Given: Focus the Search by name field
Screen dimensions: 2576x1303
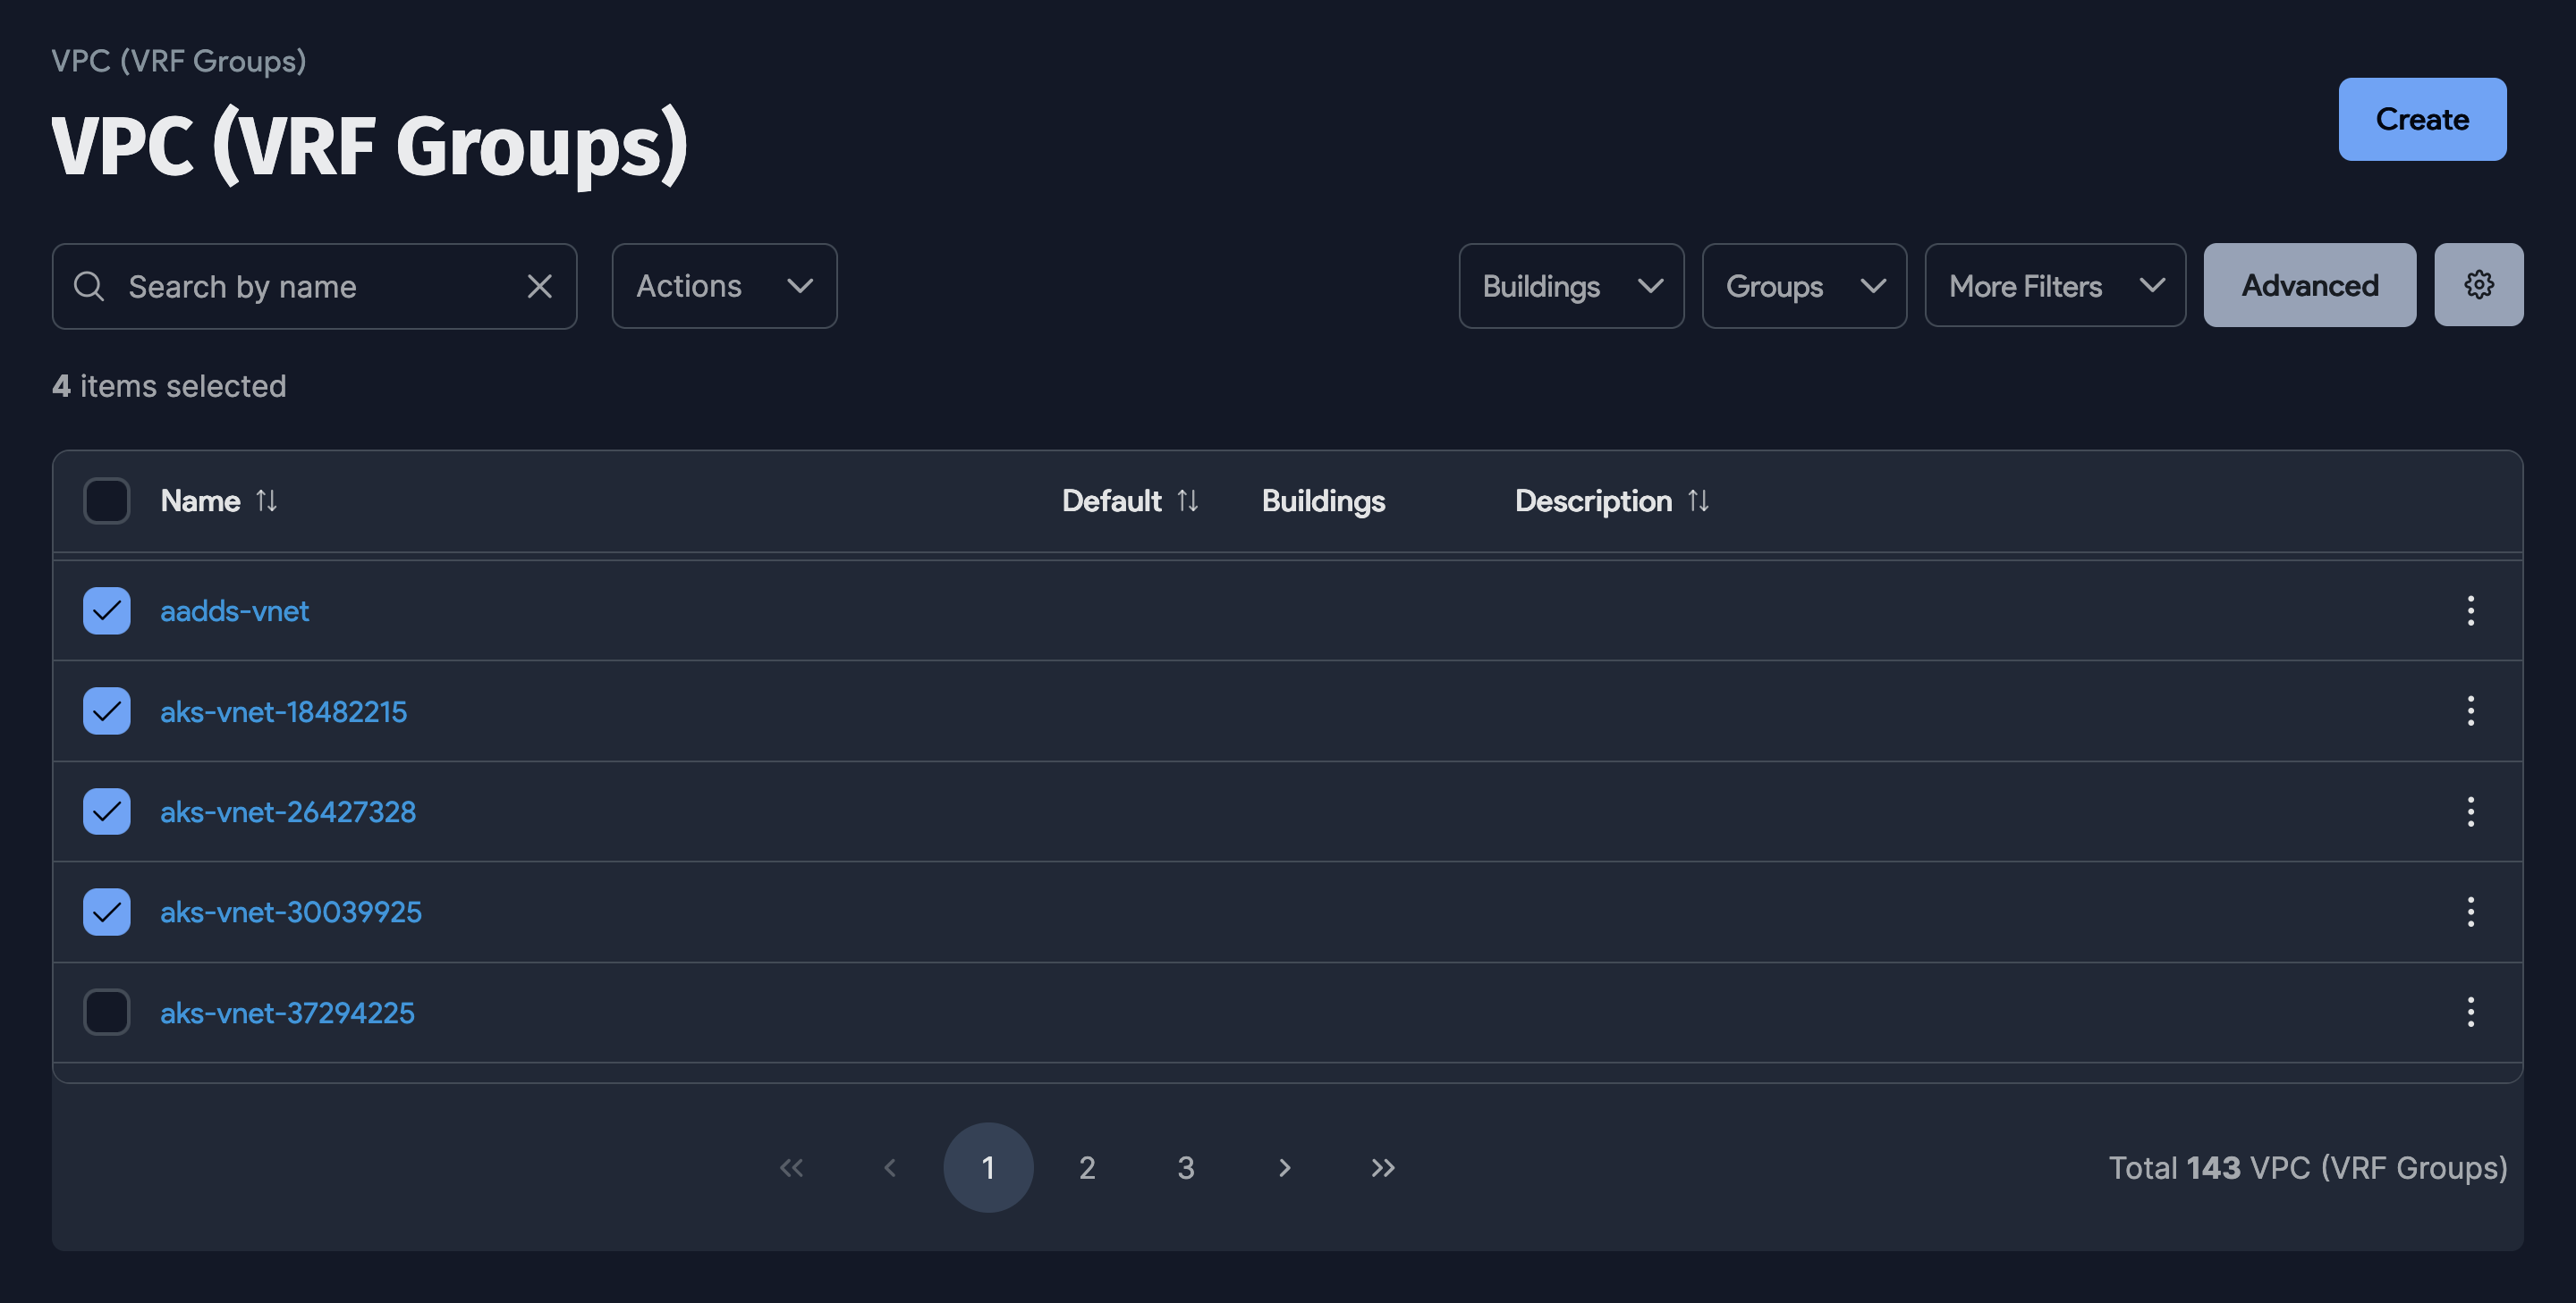Looking at the screenshot, I should pos(310,287).
